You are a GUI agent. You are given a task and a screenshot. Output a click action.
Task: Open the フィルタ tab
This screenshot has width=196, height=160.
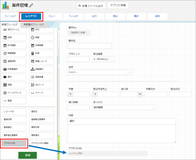click(73, 16)
